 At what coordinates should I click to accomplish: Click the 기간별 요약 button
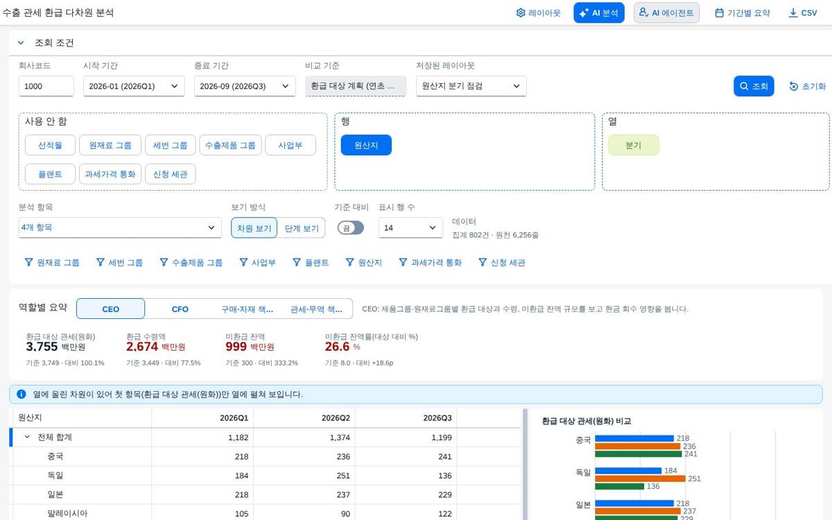click(x=742, y=12)
